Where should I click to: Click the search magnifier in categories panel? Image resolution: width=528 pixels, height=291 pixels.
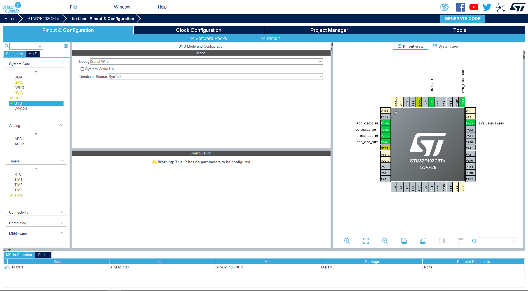click(x=7, y=46)
